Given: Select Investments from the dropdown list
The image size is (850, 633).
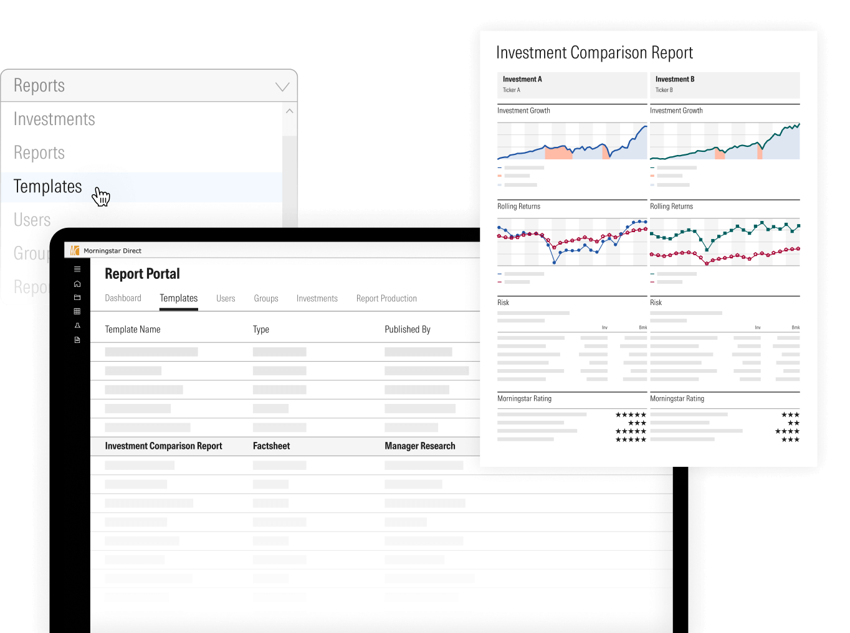Looking at the screenshot, I should pyautogui.click(x=54, y=120).
